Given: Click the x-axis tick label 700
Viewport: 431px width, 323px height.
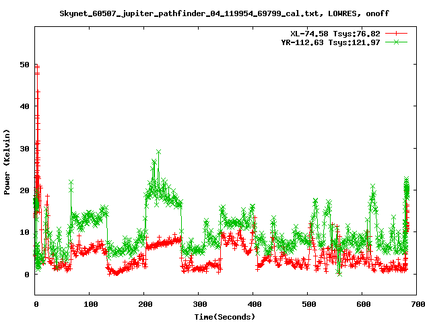Looking at the screenshot, I should coord(418,304).
